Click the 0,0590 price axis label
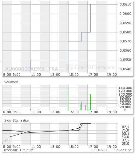The image size is (135, 155). click(125, 23)
